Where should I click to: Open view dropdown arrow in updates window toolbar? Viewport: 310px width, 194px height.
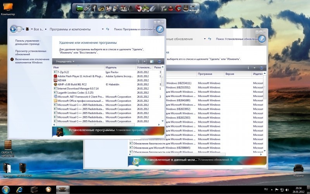(x=255, y=68)
